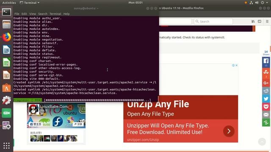
Task: Click 'Enabling site 000-default.' line
Action: click(37, 79)
